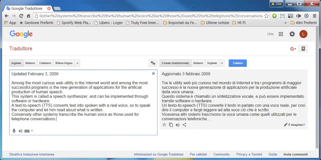This screenshot has width=321, height=160.
Task: Click the 'È sbagliato?' pencil link
Action: tap(294, 125)
